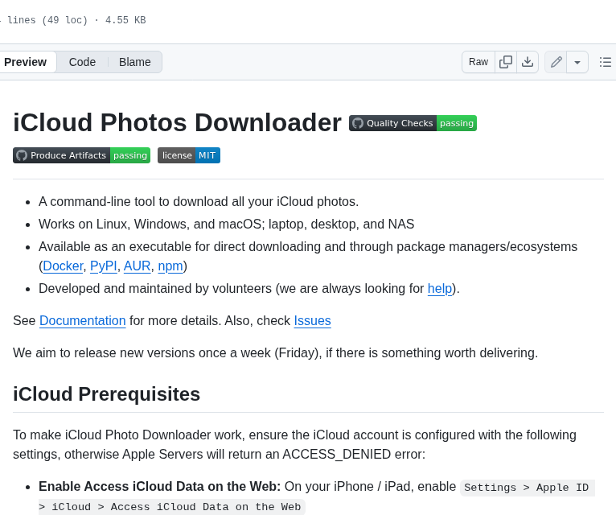The image size is (616, 515).
Task: Open the license MIT badge
Action: [189, 155]
